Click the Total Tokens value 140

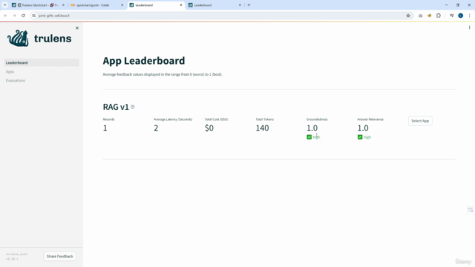pyautogui.click(x=262, y=128)
